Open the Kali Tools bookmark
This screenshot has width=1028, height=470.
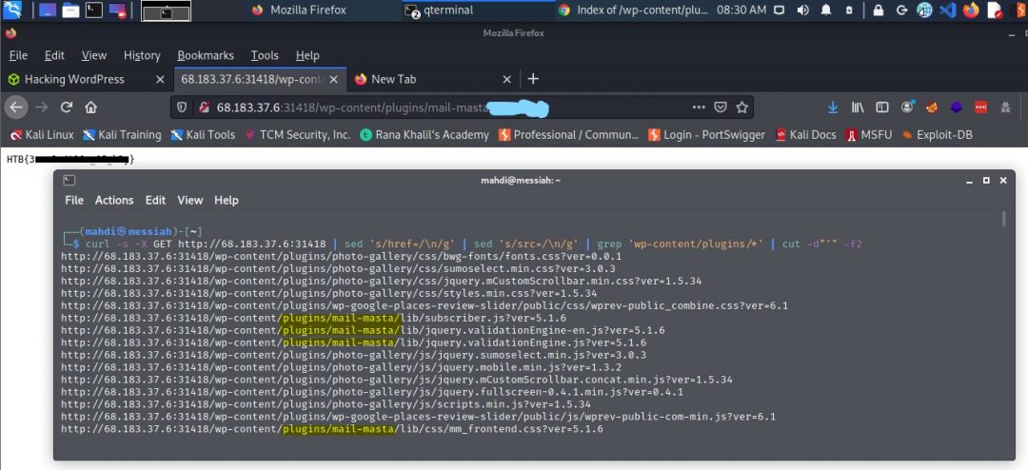click(203, 135)
